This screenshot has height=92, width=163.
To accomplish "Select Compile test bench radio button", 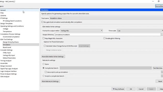I will pos(44,68).
